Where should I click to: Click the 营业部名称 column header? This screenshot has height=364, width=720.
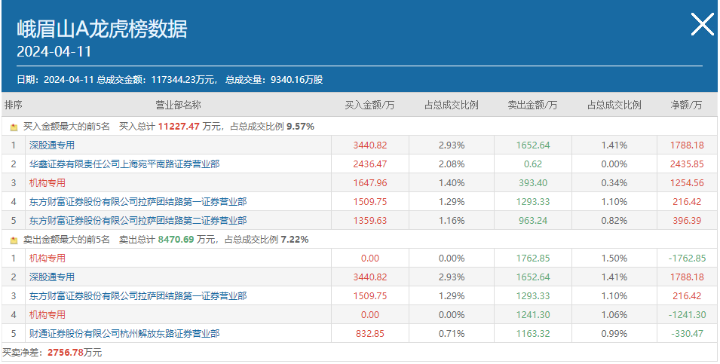click(178, 105)
